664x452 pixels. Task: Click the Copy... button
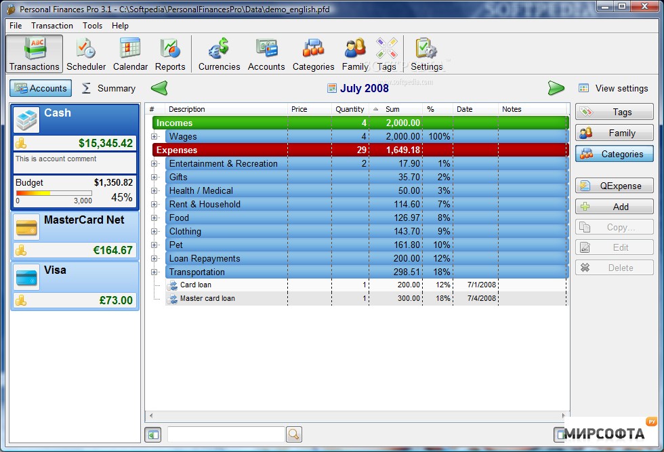(614, 227)
